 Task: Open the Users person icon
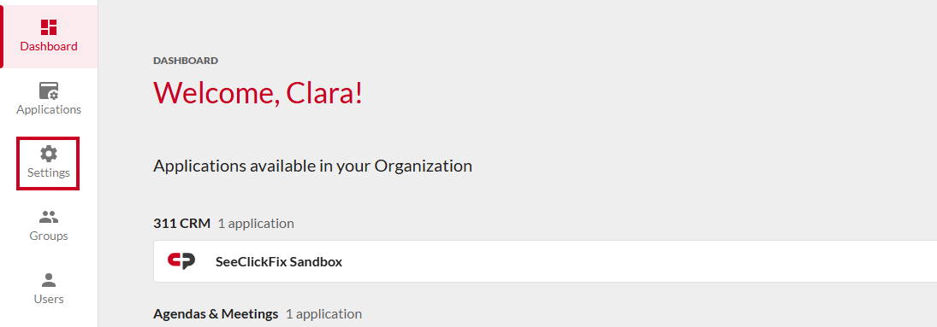49,280
